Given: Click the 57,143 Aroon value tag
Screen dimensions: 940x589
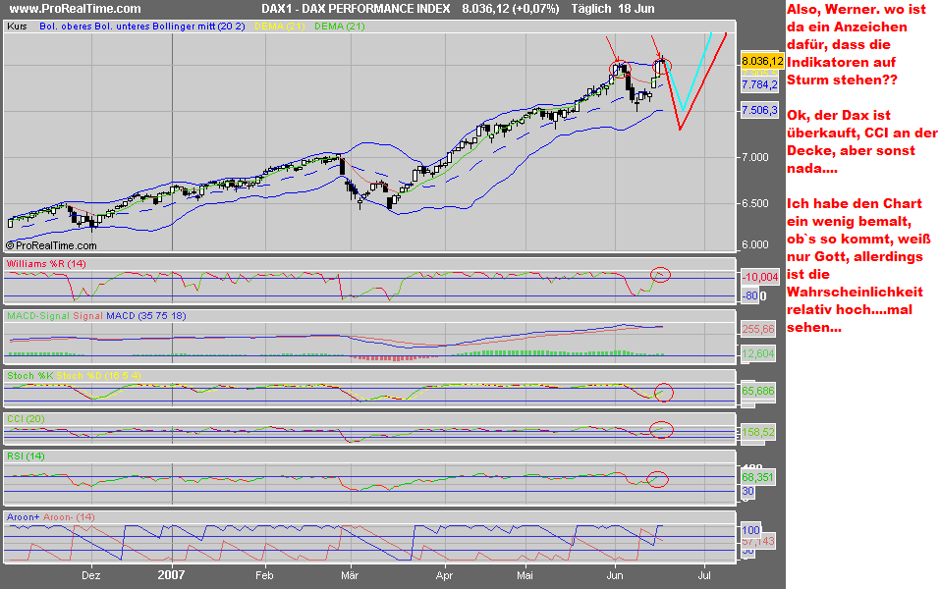Looking at the screenshot, I should click(758, 541).
